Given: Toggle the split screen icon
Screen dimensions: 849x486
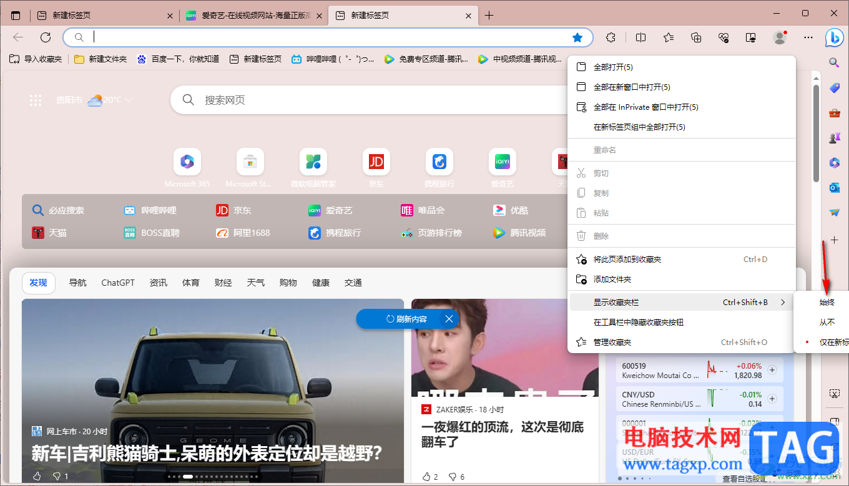Looking at the screenshot, I should pos(640,37).
